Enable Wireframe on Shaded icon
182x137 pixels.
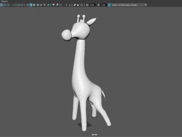tap(38, 5)
